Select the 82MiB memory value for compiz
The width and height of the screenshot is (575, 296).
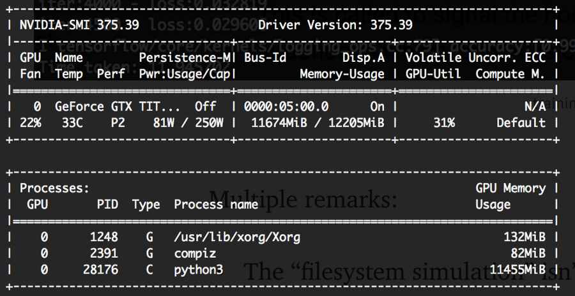pyautogui.click(x=528, y=253)
